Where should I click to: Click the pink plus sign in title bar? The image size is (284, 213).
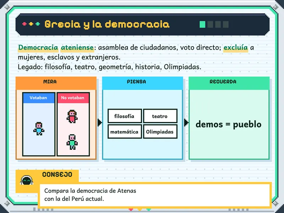coord(24,24)
